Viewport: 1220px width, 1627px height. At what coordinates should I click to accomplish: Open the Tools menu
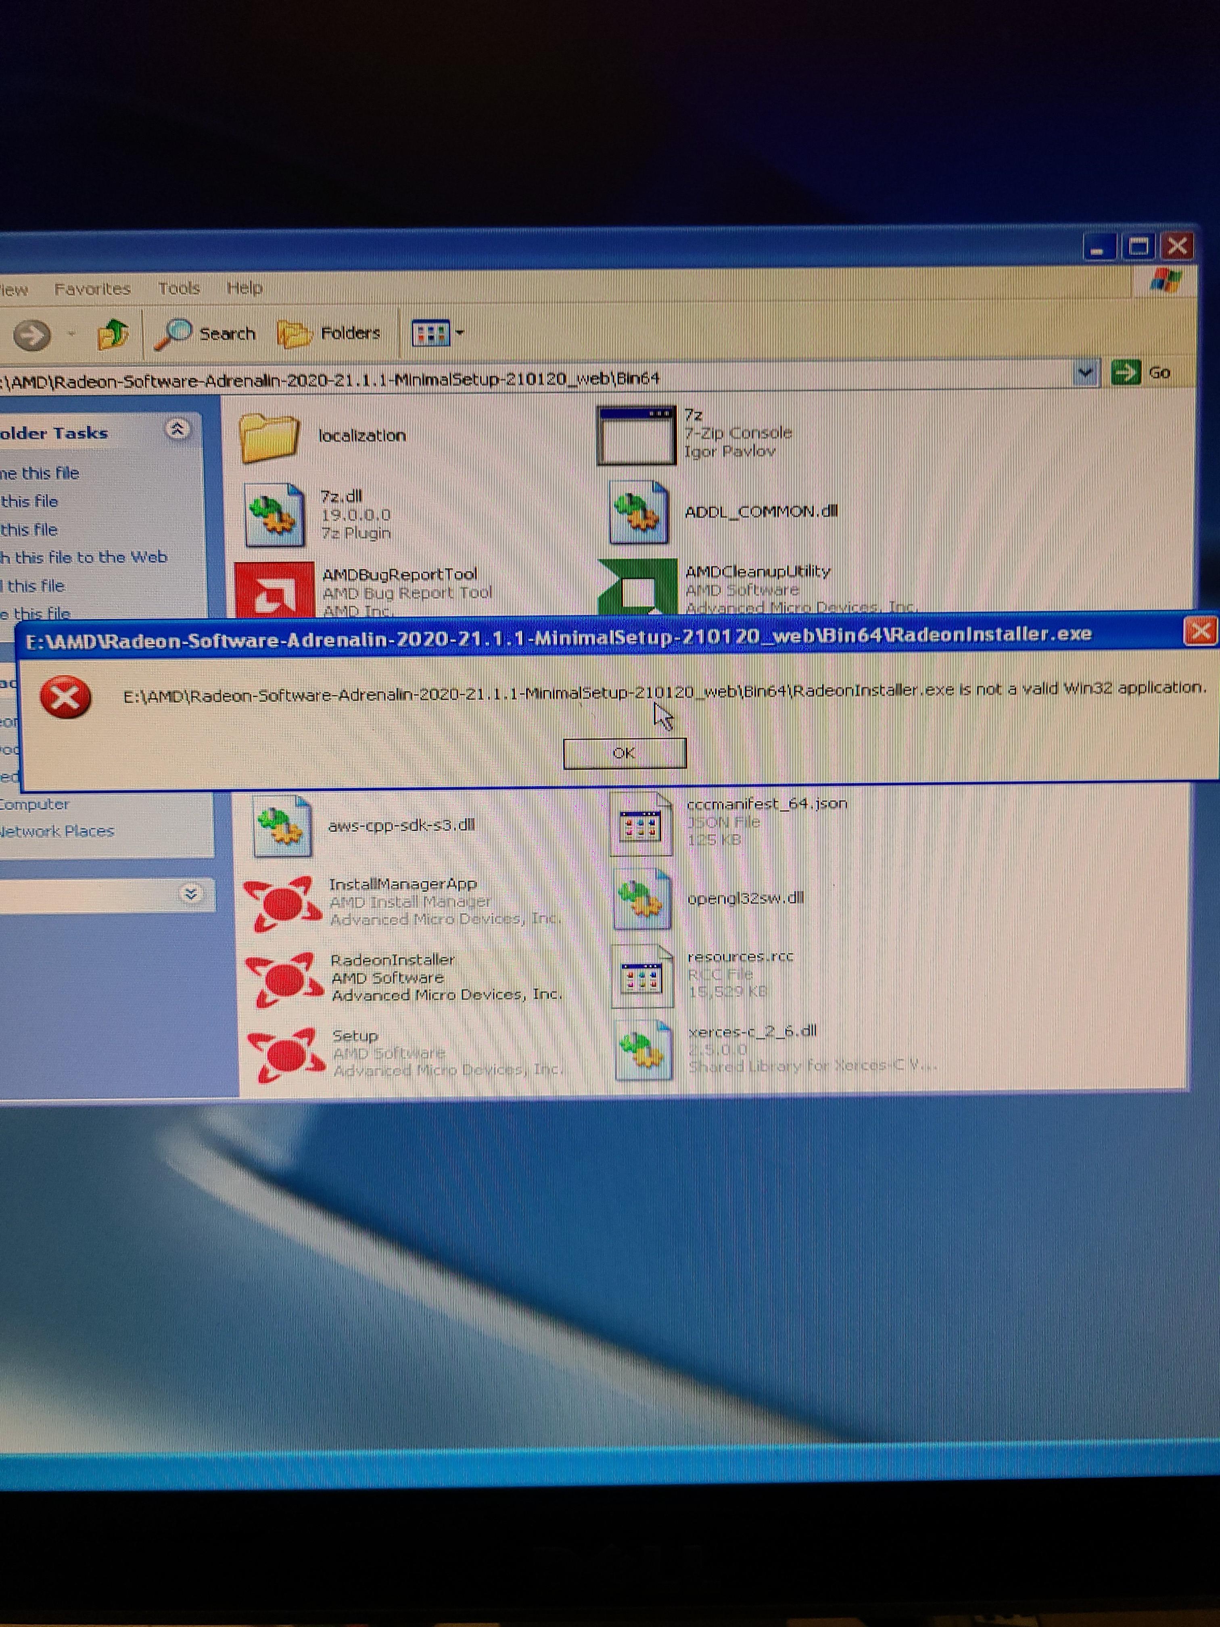179,288
